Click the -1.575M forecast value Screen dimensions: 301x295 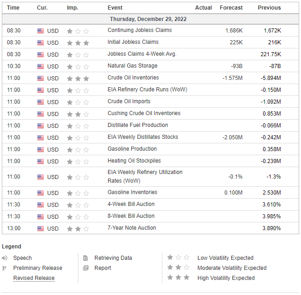[233, 78]
